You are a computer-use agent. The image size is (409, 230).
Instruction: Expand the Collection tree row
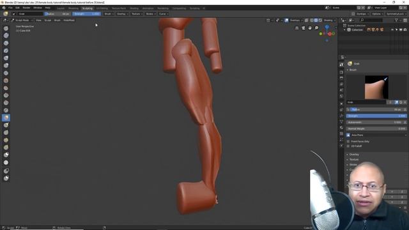click(344, 30)
